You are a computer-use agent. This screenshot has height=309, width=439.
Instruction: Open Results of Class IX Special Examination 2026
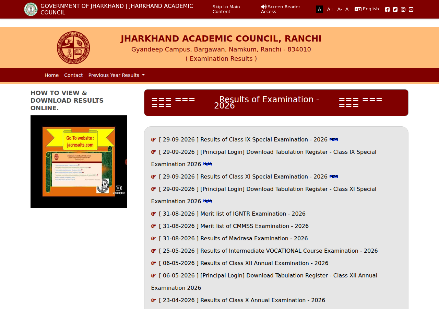click(243, 140)
